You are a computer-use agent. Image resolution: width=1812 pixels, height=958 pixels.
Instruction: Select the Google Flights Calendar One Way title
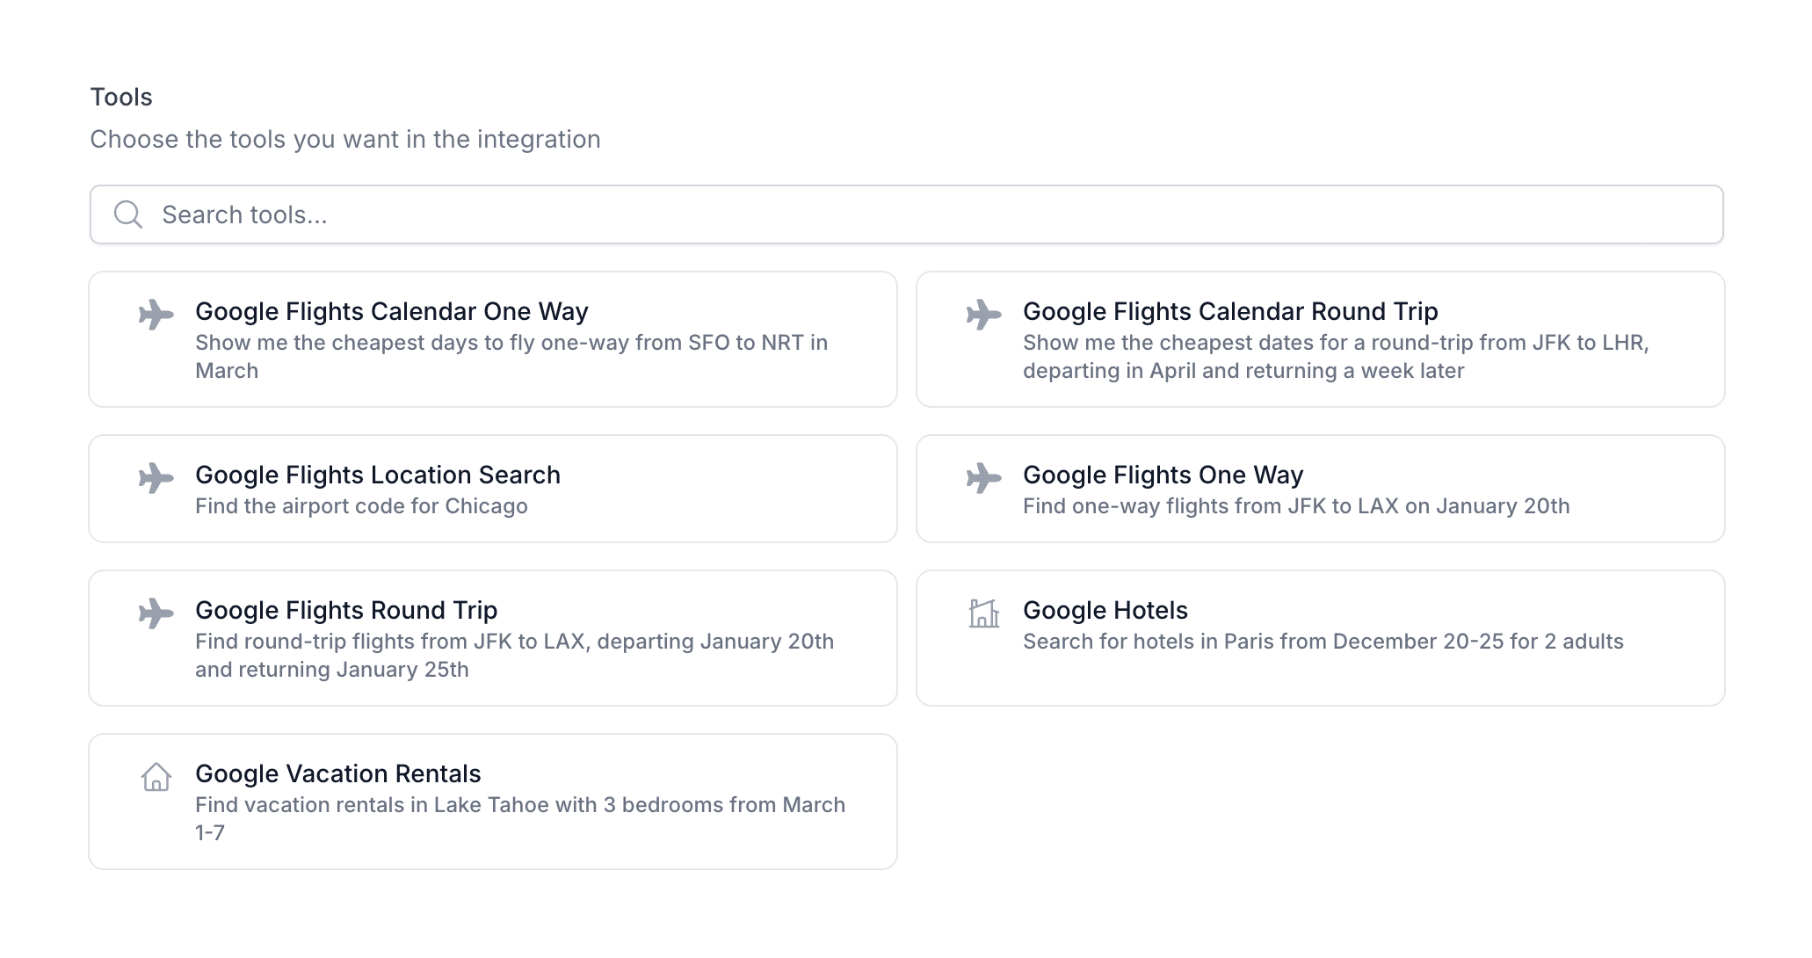[x=391, y=311]
